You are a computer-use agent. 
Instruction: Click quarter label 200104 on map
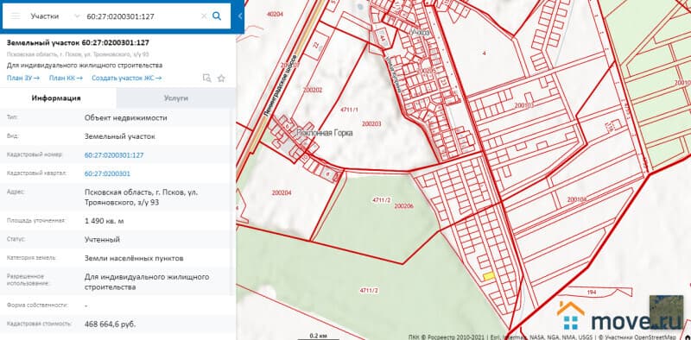coord(577,199)
